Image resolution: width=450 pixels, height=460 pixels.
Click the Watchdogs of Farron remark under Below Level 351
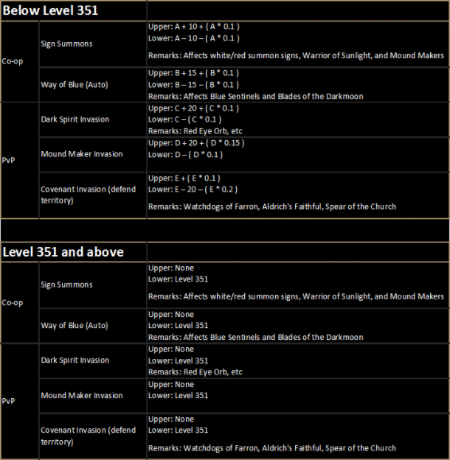[272, 207]
